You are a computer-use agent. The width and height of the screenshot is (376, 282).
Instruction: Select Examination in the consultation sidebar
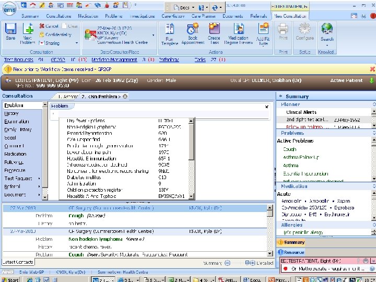17,122
